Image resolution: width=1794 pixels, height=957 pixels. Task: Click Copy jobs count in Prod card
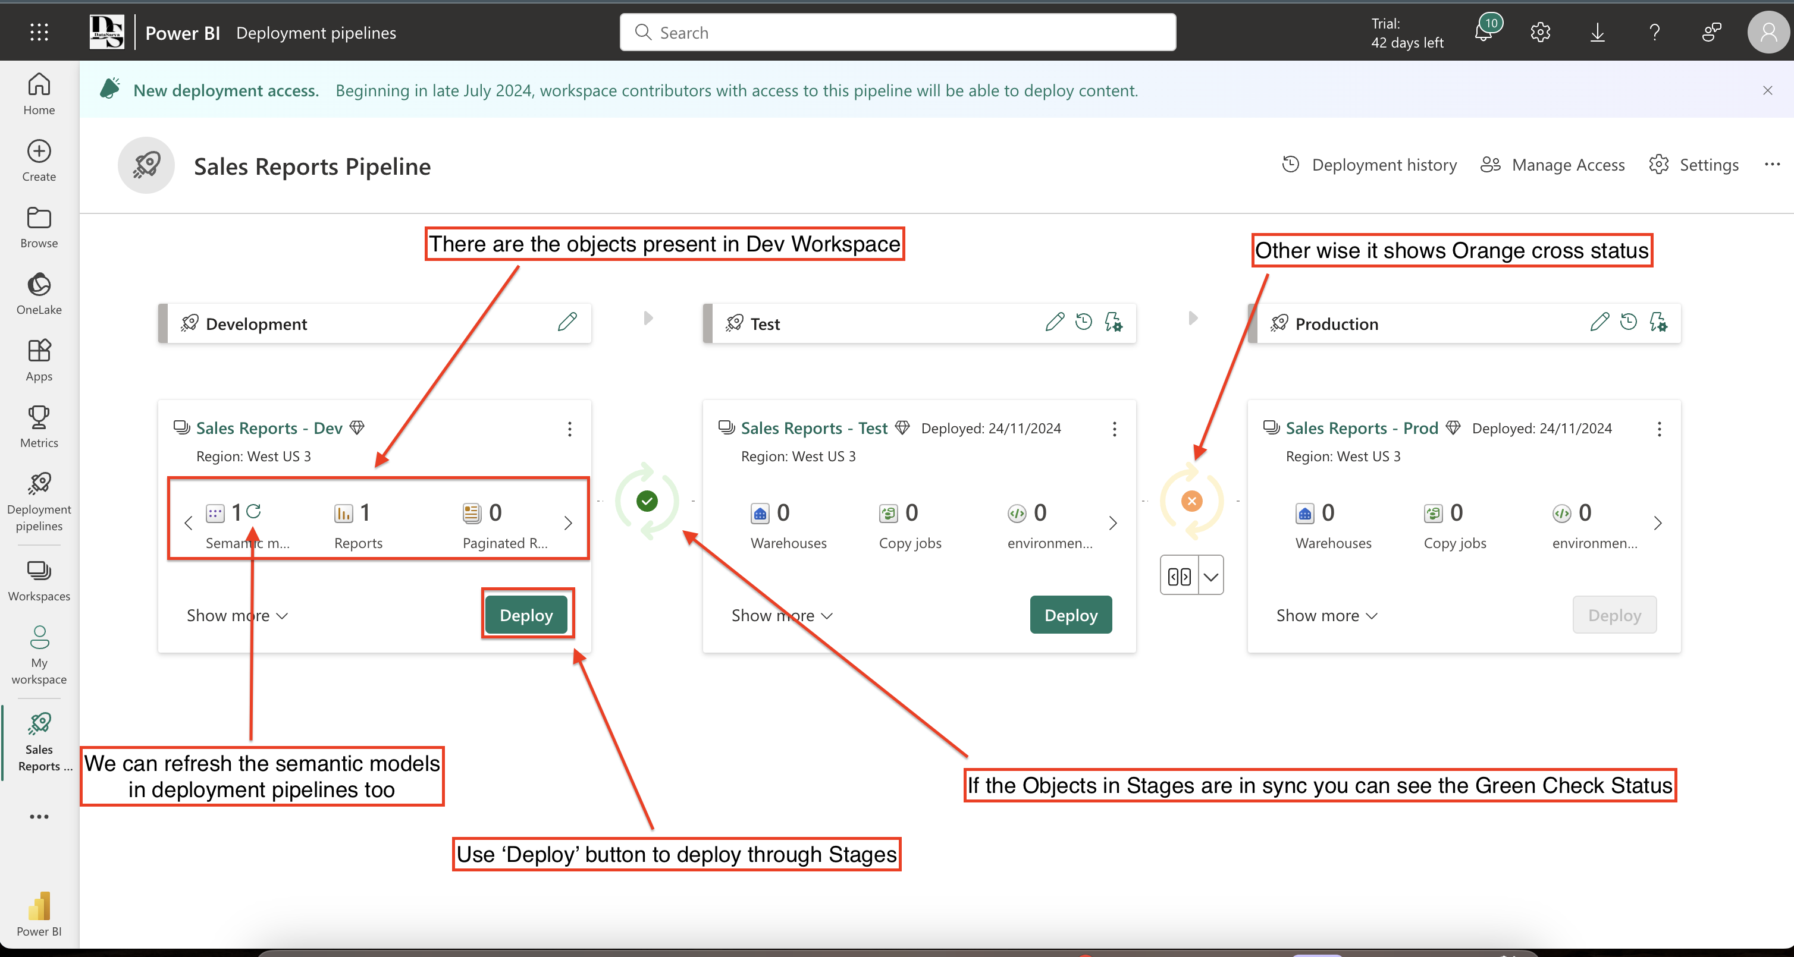(1455, 525)
